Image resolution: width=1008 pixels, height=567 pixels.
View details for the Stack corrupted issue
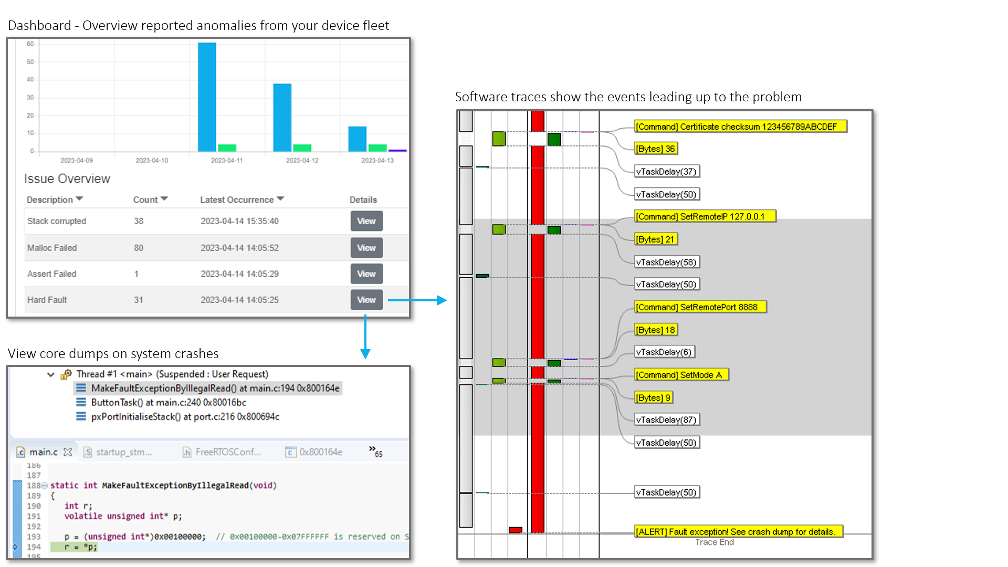(x=366, y=221)
